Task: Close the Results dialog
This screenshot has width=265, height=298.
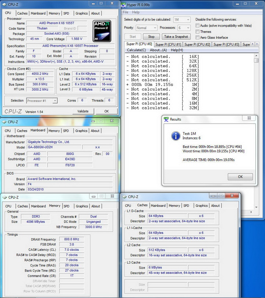Action: tap(249, 118)
